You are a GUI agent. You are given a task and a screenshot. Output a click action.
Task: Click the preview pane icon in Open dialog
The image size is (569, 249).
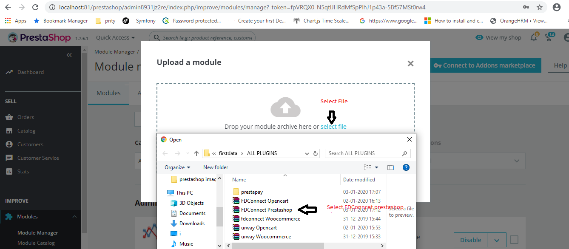click(x=390, y=167)
